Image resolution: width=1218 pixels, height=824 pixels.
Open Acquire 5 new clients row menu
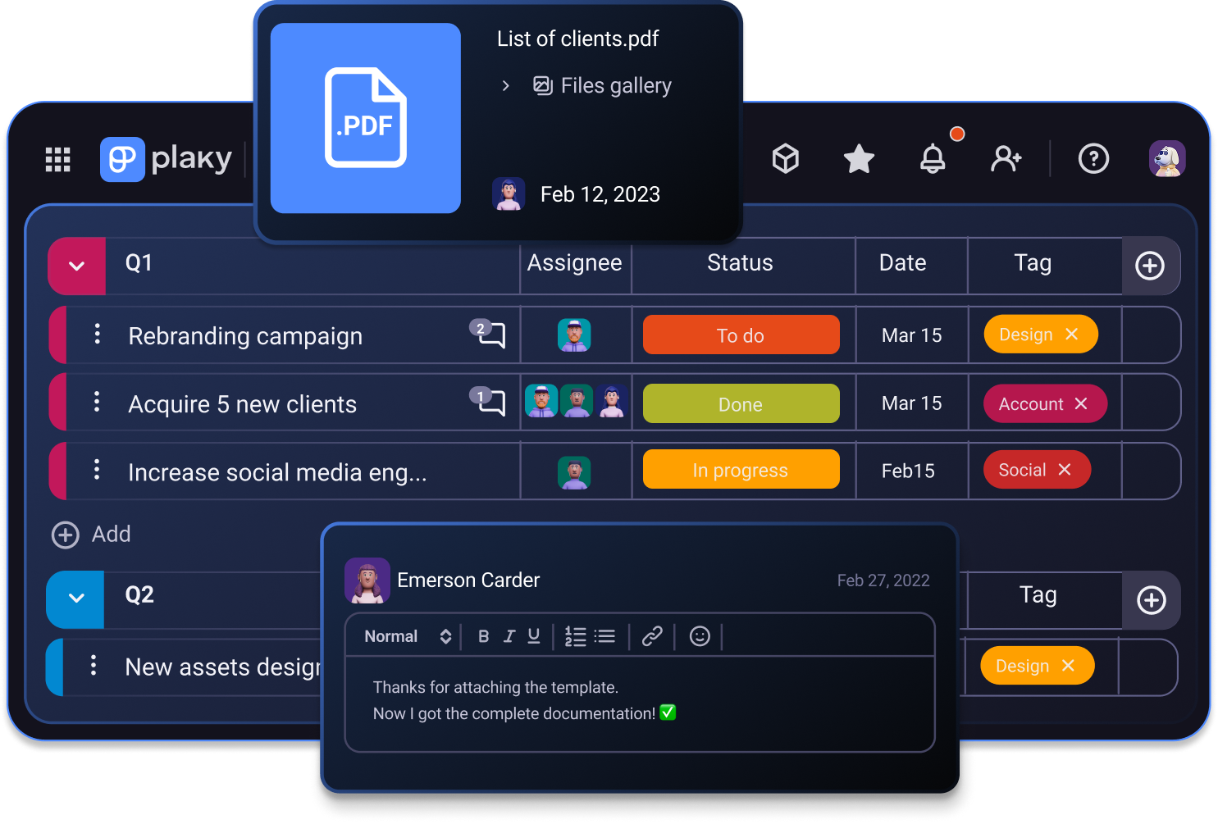coord(98,402)
